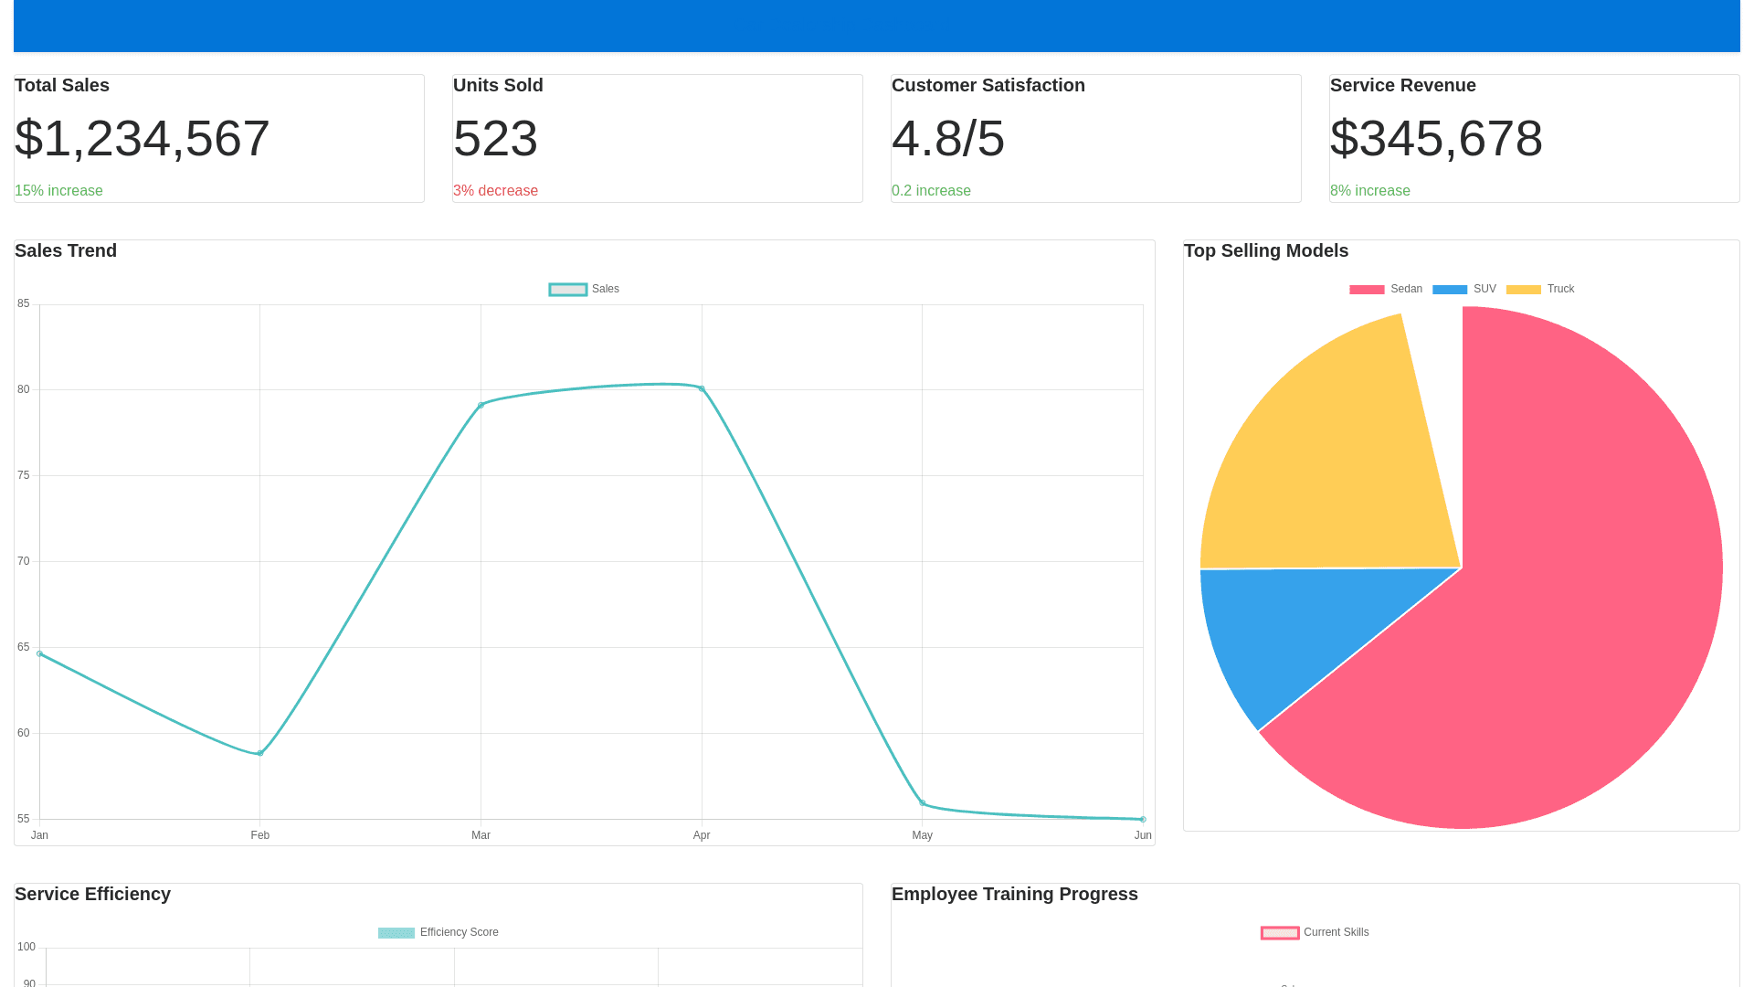Click the Jun data point on line
1754x987 pixels.
[x=1143, y=819]
